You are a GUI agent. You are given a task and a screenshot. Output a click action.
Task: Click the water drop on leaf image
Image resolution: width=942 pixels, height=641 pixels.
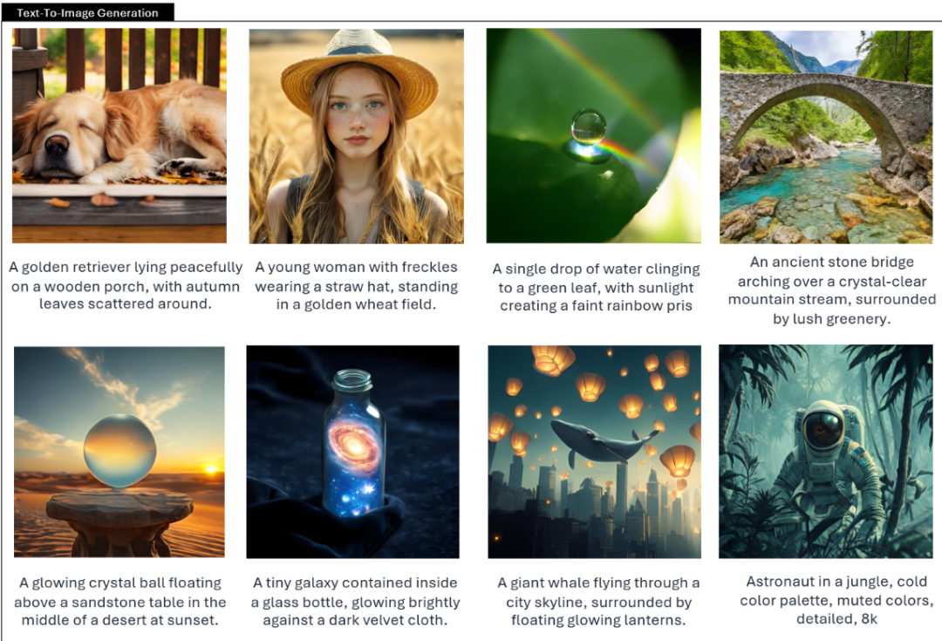point(594,136)
